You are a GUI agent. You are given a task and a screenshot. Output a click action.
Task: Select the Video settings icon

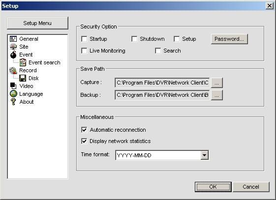point(13,86)
